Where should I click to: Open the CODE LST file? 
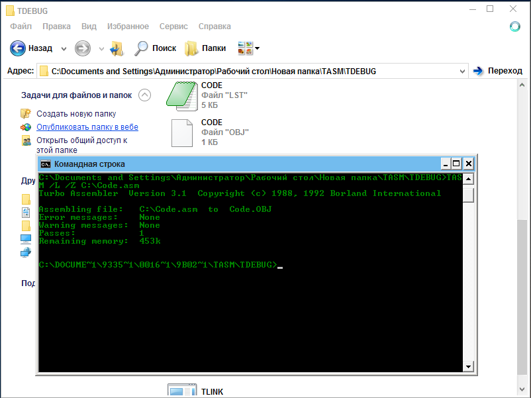pyautogui.click(x=181, y=95)
